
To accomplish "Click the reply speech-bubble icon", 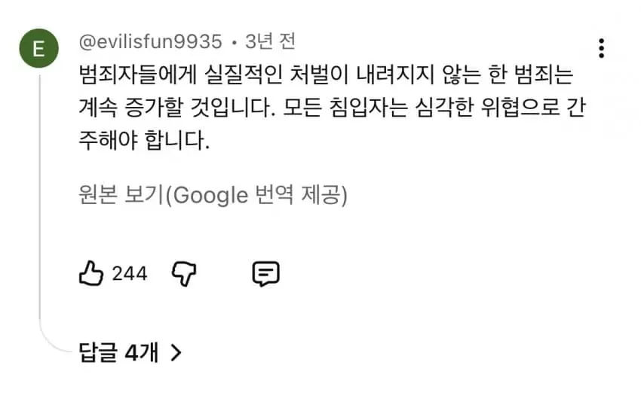I will (266, 274).
